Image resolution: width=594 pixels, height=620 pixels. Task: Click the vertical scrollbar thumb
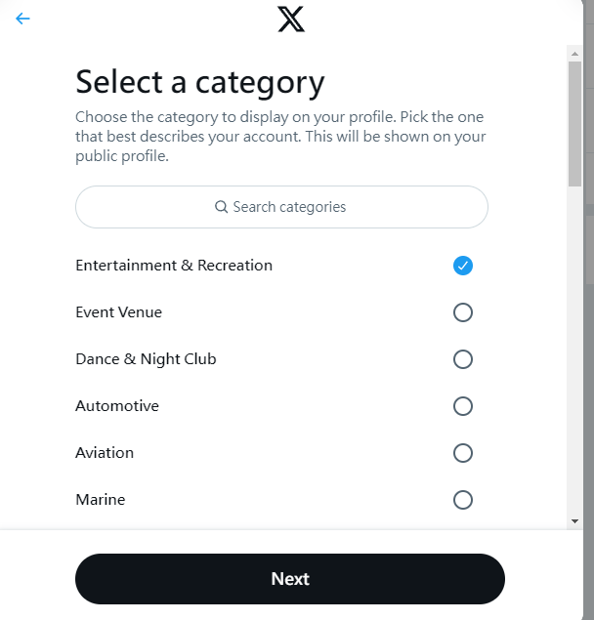click(574, 124)
